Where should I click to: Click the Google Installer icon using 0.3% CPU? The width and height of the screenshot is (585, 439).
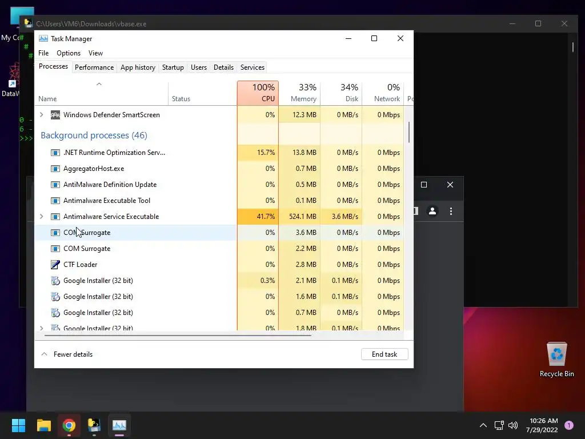pyautogui.click(x=55, y=281)
